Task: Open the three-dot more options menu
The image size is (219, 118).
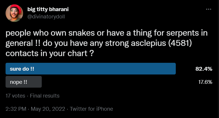Action: (x=208, y=9)
